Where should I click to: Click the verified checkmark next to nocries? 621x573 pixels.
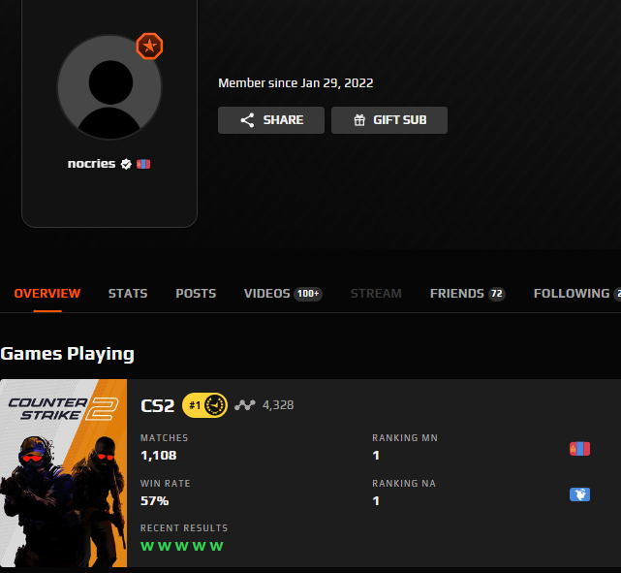(x=126, y=164)
